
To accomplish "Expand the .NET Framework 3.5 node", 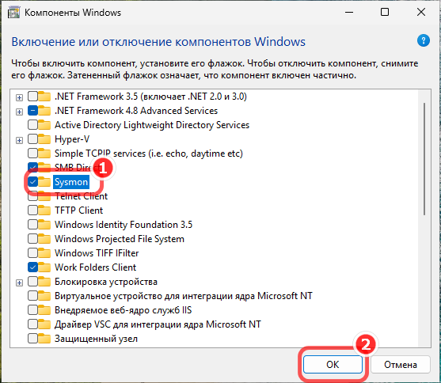I will click(19, 97).
